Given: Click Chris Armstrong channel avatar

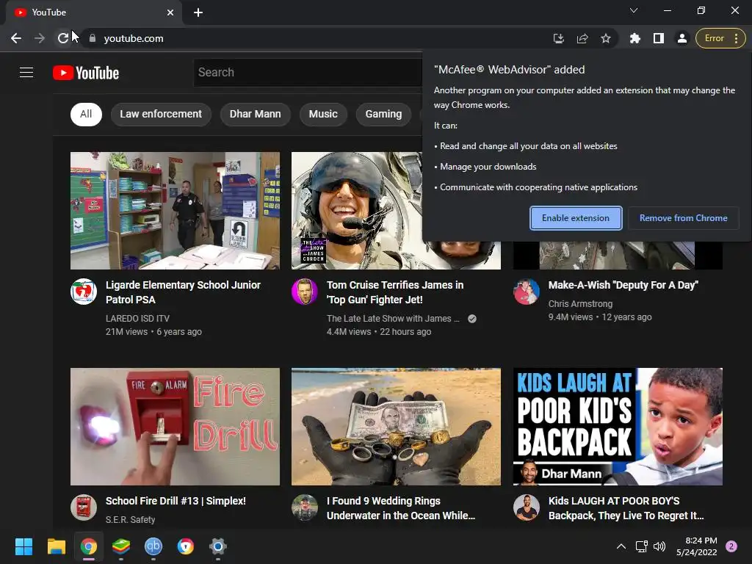Looking at the screenshot, I should pyautogui.click(x=527, y=292).
